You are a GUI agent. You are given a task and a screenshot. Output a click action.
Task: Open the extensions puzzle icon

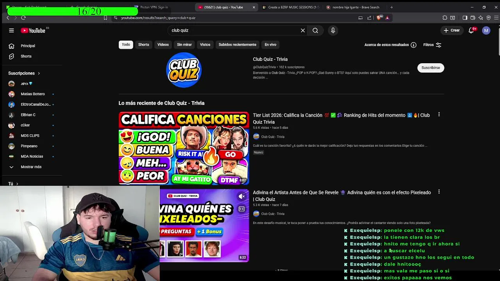445,18
